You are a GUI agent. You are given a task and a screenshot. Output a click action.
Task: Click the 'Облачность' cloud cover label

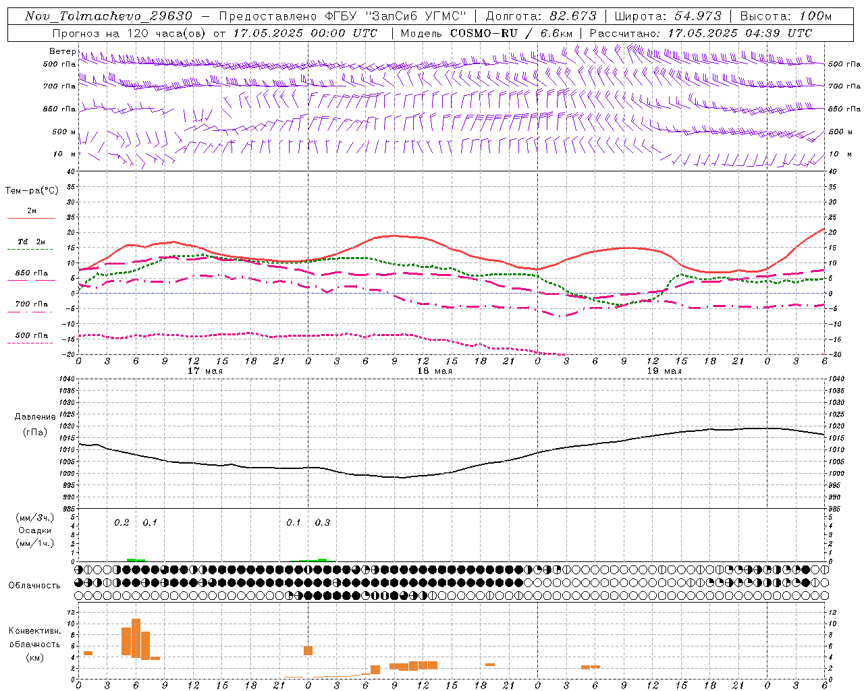click(x=34, y=586)
